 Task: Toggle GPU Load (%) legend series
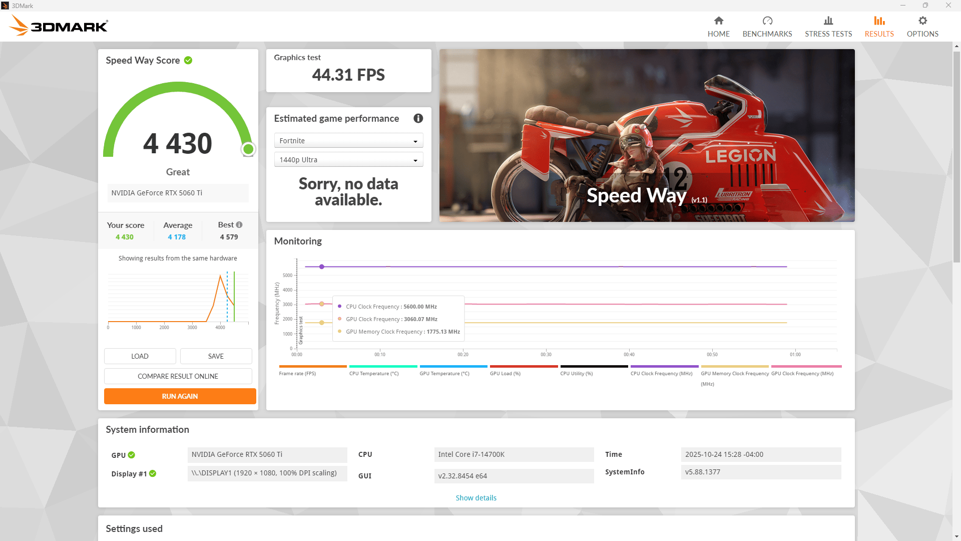pyautogui.click(x=524, y=371)
